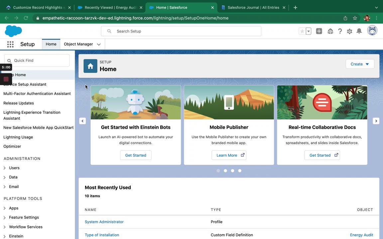This screenshot has height=239, width=383.
Task: Click the Einstein Bots card image
Action: click(136, 103)
